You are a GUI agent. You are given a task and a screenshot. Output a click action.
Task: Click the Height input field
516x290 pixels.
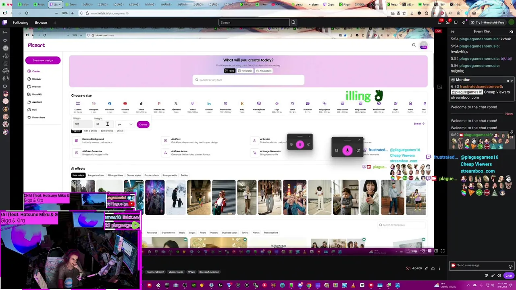[103, 124]
